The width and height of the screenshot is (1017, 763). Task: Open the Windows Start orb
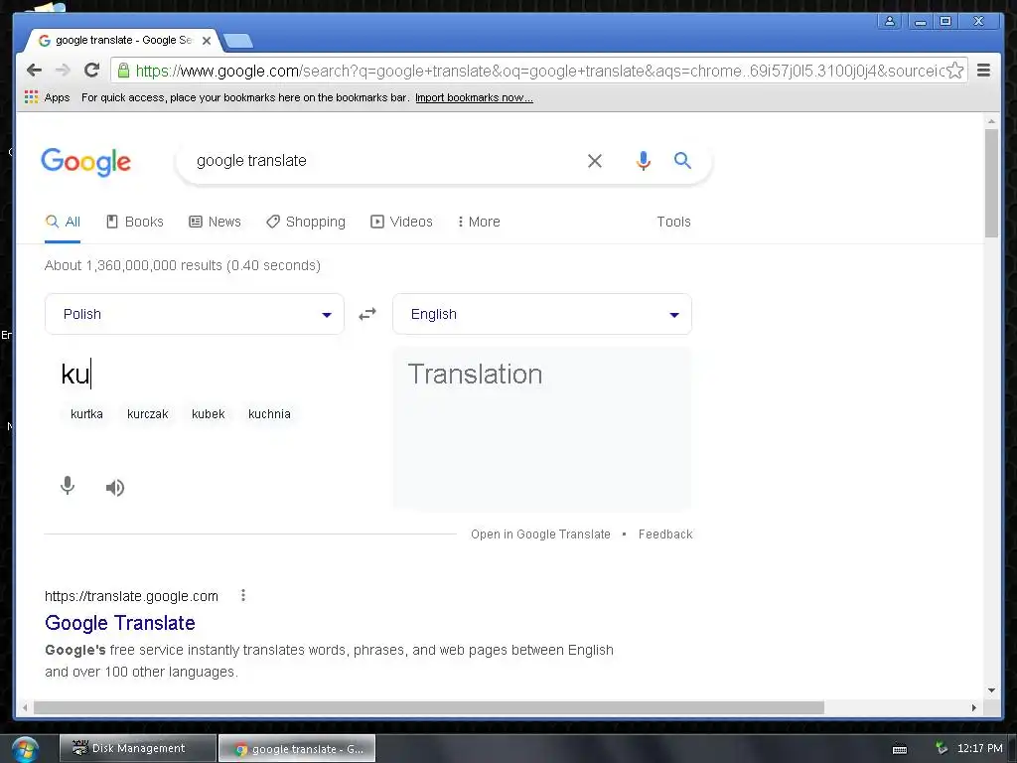[25, 749]
